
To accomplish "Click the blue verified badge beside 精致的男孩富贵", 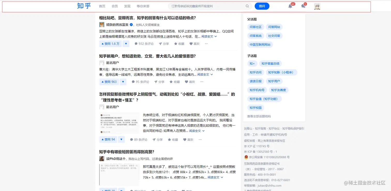I will [131, 25].
